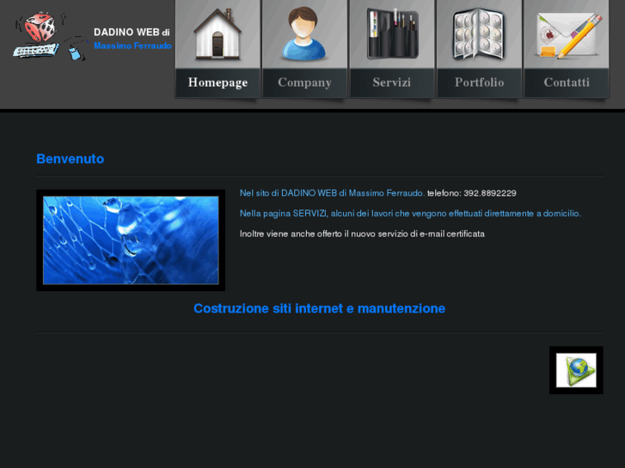Click the line about e-mail certificata service
625x468 pixels.
pos(362,234)
